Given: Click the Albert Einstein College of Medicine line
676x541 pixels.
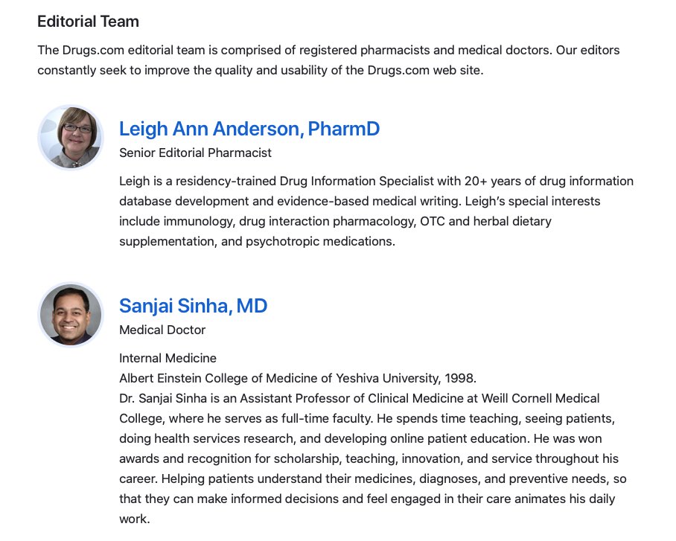Looking at the screenshot, I should coord(298,378).
